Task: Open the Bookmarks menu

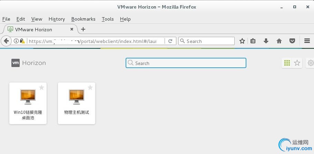Action: click(x=83, y=19)
